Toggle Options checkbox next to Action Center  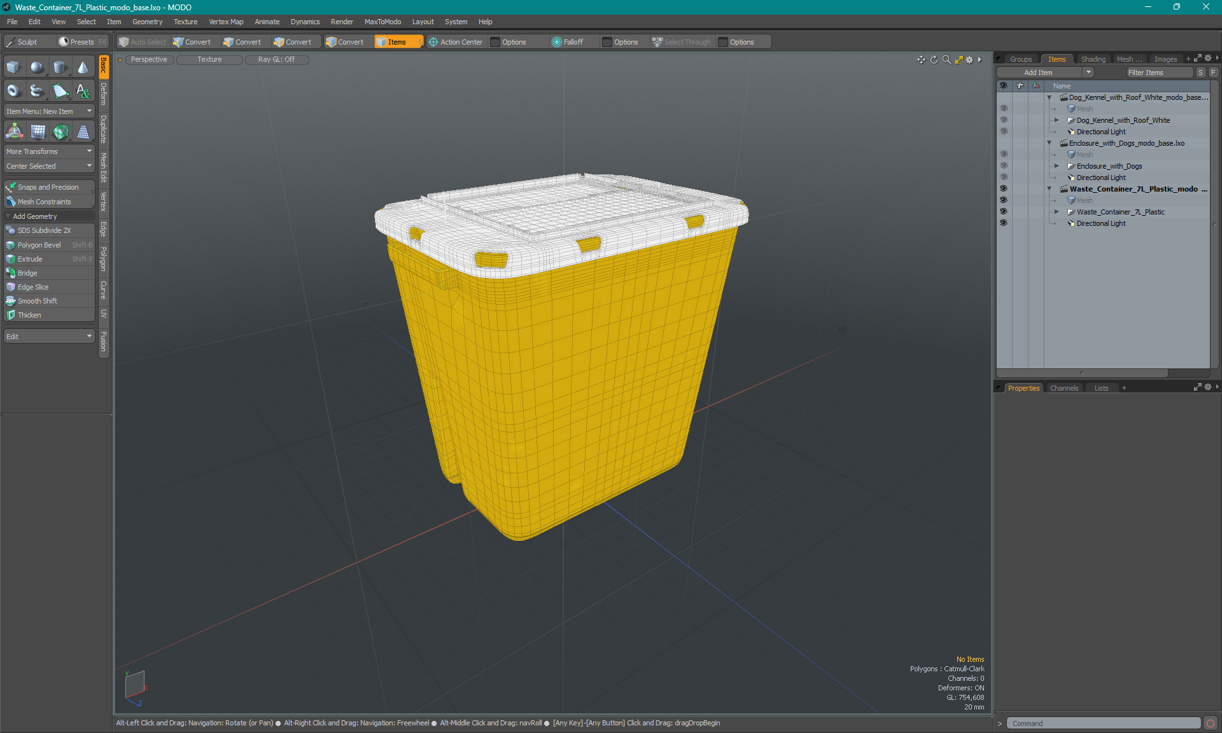(495, 42)
